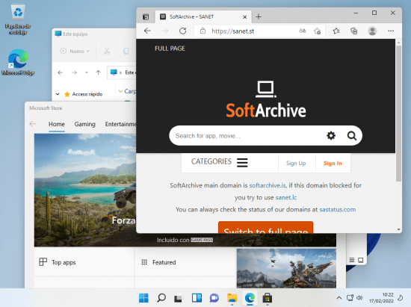This screenshot has height=307, width=411.
Task: Click the search magnifier button
Action: pos(352,136)
